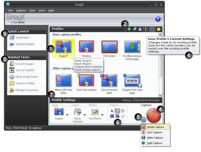Select the Window capture profile
This screenshot has width=201, height=152.
(x=86, y=49)
